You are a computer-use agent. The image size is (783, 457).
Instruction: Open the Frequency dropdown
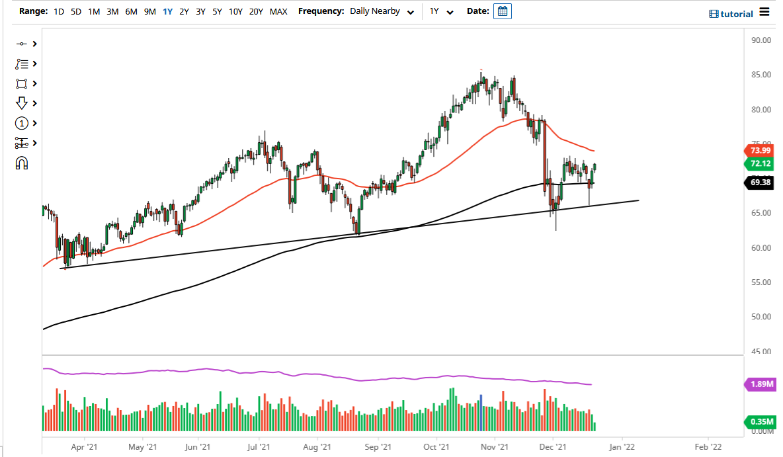382,11
